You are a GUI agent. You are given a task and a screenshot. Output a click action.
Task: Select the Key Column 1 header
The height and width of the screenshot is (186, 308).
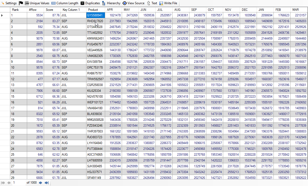pyautogui.click(x=73, y=10)
